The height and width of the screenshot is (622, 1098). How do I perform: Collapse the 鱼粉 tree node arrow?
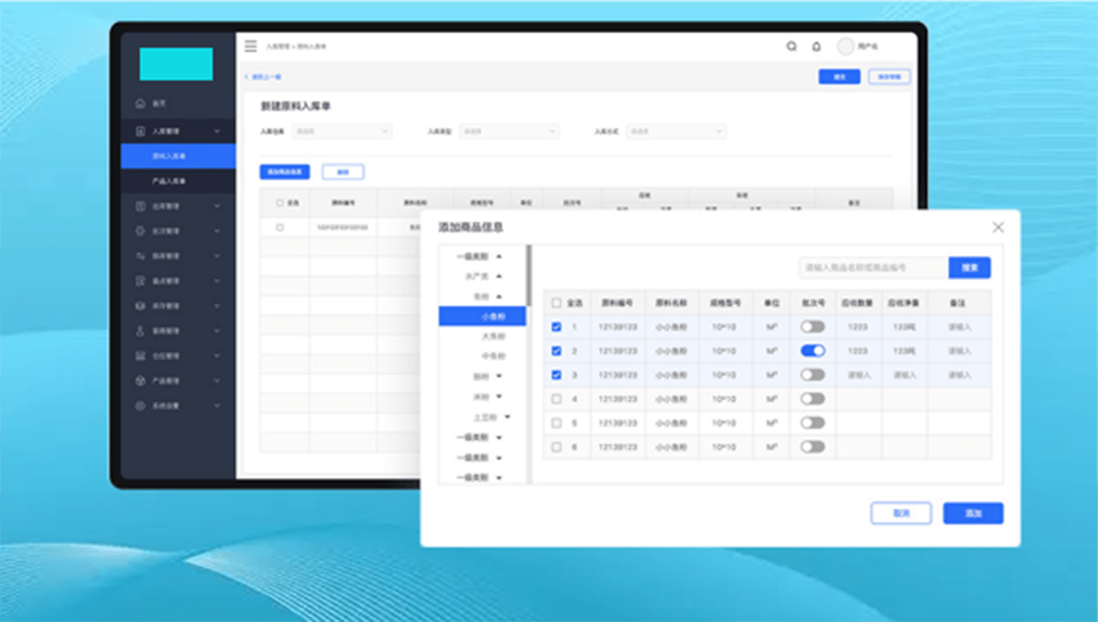pos(499,297)
